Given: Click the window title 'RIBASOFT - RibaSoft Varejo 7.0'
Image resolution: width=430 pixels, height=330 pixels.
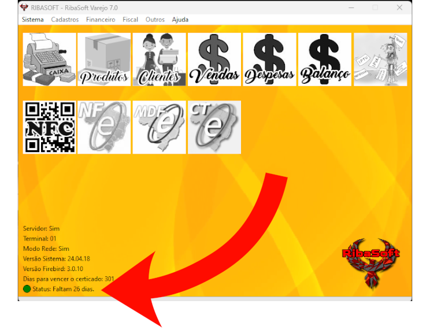Looking at the screenshot, I should [75, 8].
